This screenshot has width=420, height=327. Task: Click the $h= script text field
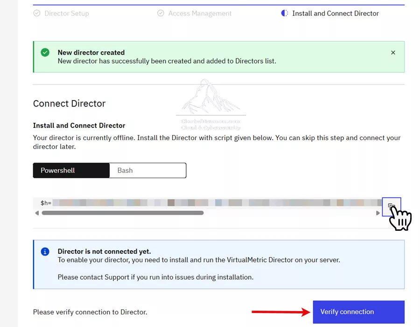(x=208, y=203)
